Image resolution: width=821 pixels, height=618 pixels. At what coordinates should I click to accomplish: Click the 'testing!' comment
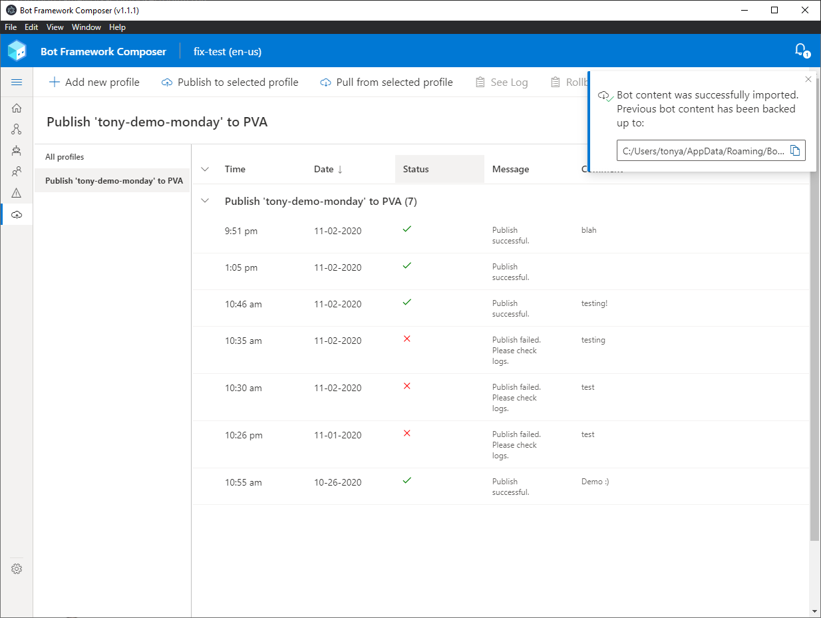594,303
